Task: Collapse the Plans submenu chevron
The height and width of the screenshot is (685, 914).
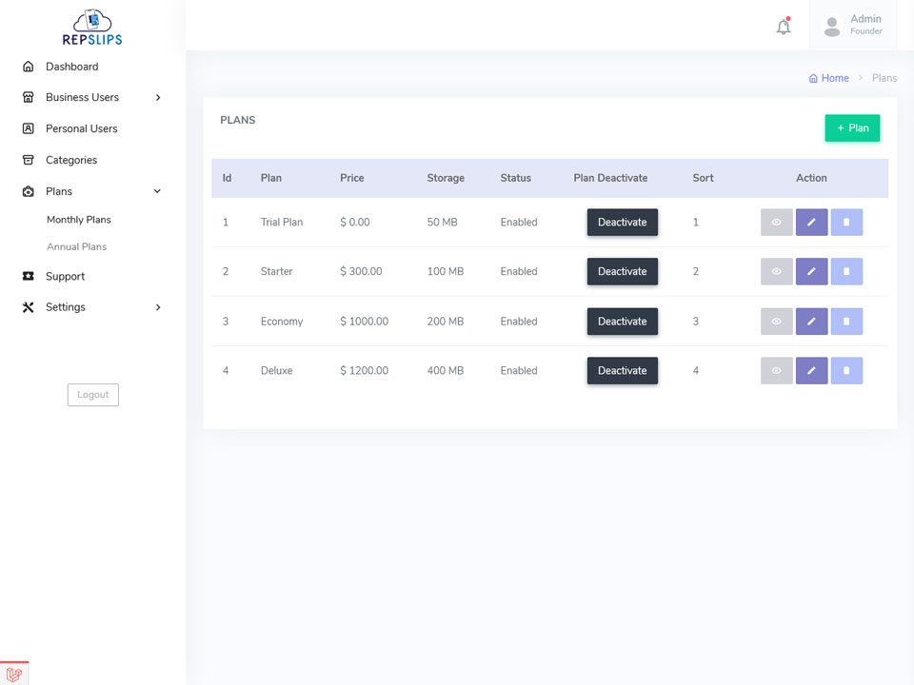Action: 157,191
